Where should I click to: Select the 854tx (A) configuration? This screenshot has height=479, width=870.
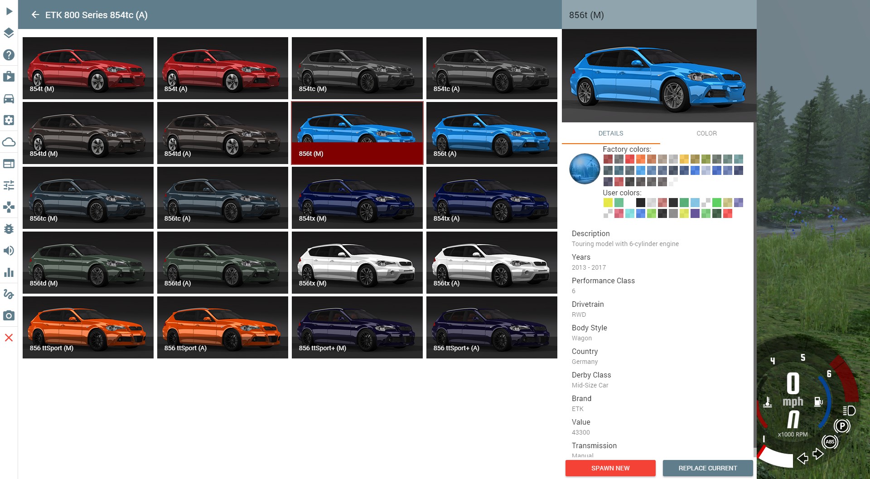tap(492, 198)
